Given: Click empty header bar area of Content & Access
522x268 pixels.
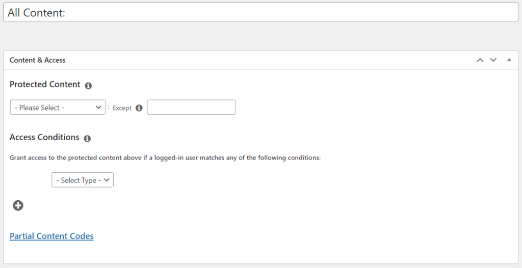Looking at the screenshot, I should (x=266, y=60).
